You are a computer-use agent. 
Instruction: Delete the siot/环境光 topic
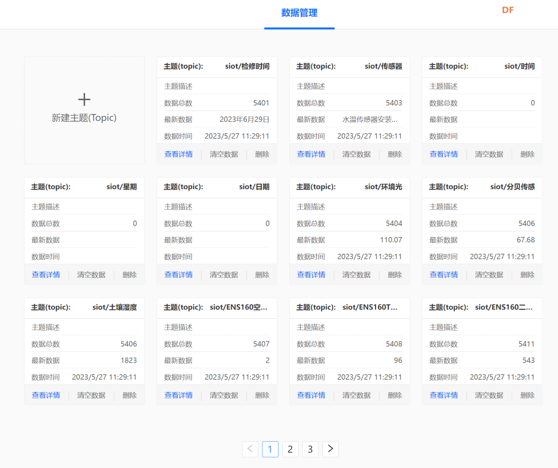[395, 275]
